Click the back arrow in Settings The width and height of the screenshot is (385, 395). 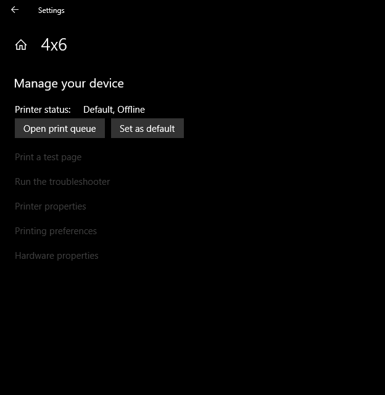point(15,10)
